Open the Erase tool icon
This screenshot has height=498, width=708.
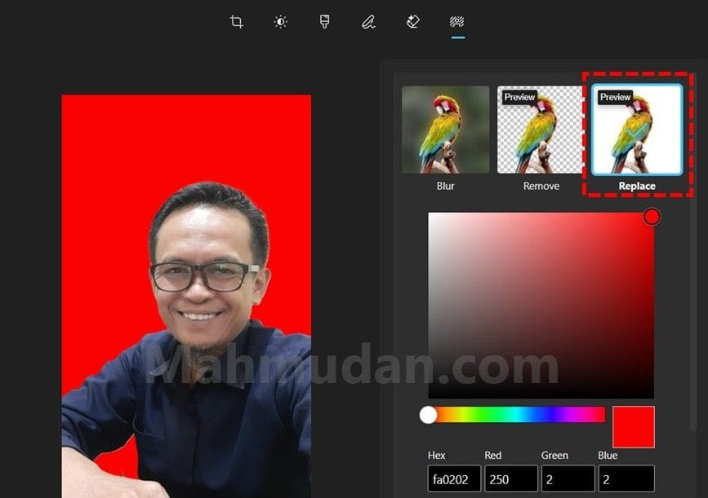413,22
